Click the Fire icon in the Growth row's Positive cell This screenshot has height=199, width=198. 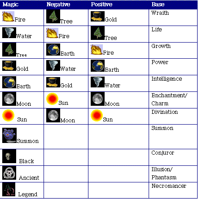[97, 49]
